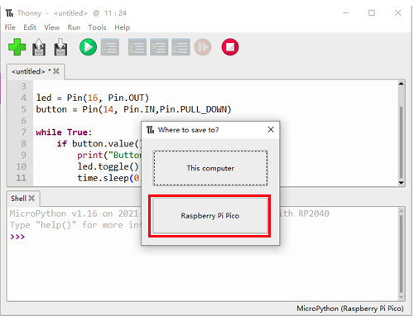
Task: Run the current script with green play button
Action: pos(88,47)
